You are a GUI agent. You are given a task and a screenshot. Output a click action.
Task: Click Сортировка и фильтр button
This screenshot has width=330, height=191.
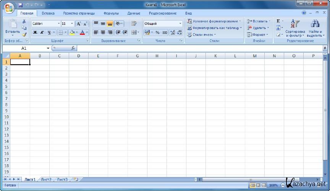point(295,29)
